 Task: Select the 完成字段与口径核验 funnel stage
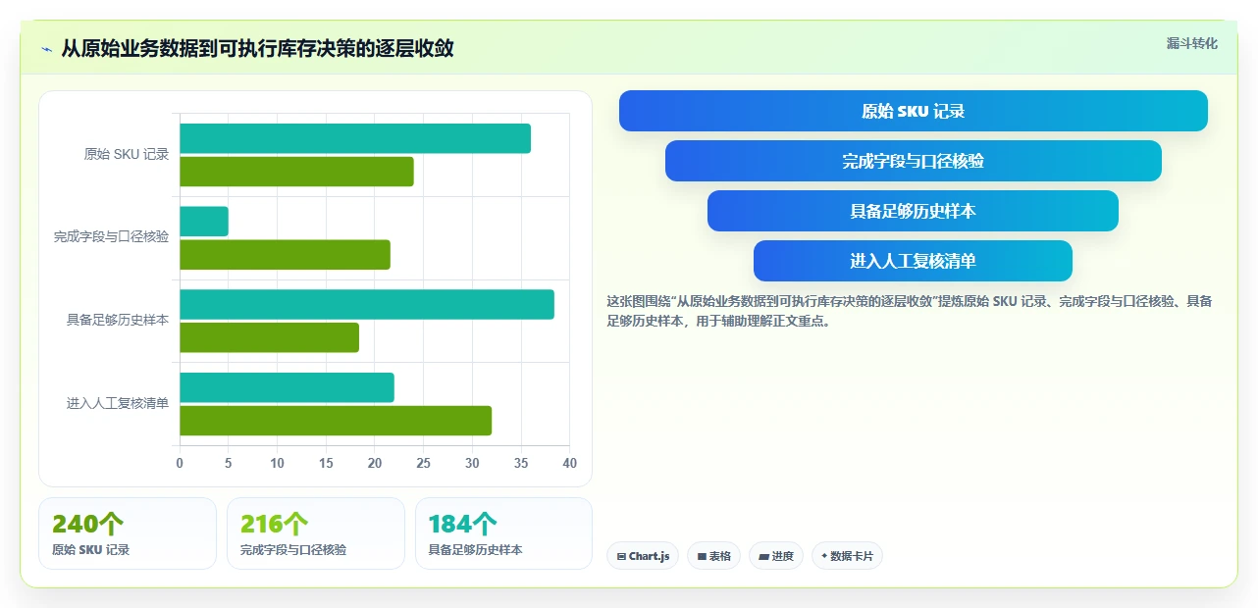click(x=914, y=161)
